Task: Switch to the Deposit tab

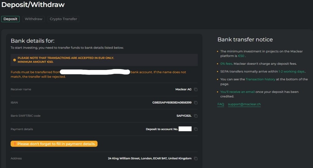Action: (10, 19)
